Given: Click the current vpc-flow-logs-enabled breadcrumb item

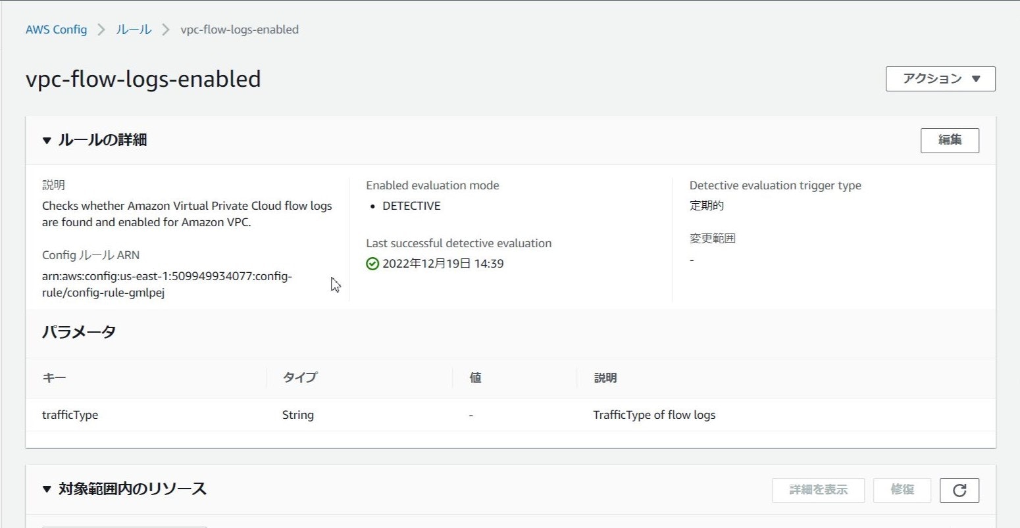Looking at the screenshot, I should [x=240, y=30].
